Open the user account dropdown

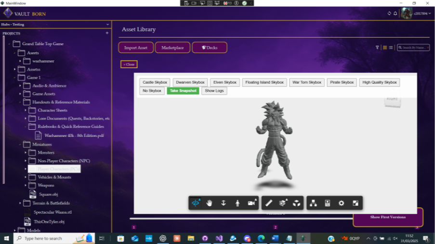click(x=429, y=13)
